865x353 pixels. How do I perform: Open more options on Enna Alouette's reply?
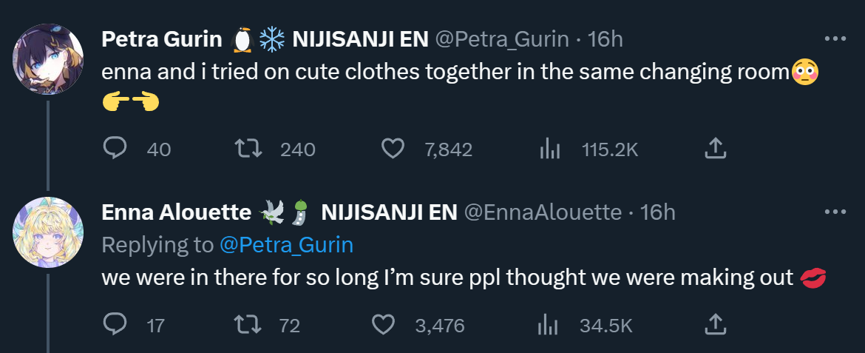coord(835,213)
